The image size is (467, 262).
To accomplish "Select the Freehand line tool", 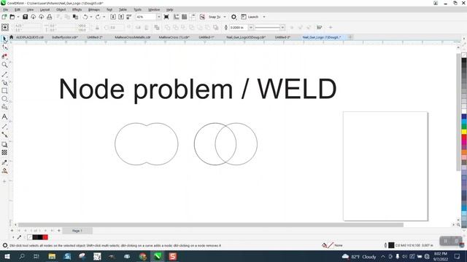I will click(x=4, y=74).
